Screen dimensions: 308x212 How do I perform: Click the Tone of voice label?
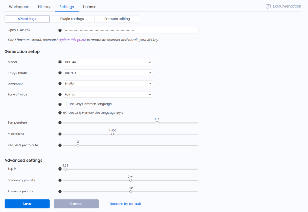pos(17,94)
